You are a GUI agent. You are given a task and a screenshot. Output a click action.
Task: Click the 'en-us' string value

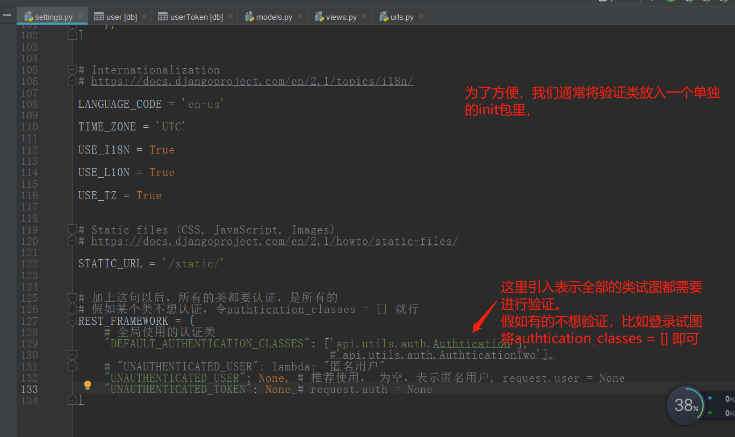204,104
